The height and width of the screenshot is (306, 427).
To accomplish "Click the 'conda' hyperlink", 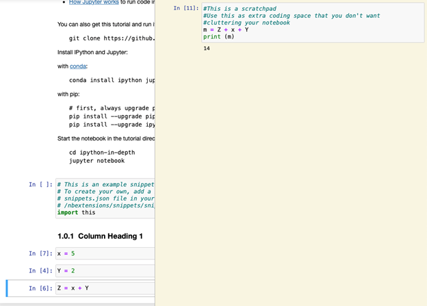I will coord(78,66).
